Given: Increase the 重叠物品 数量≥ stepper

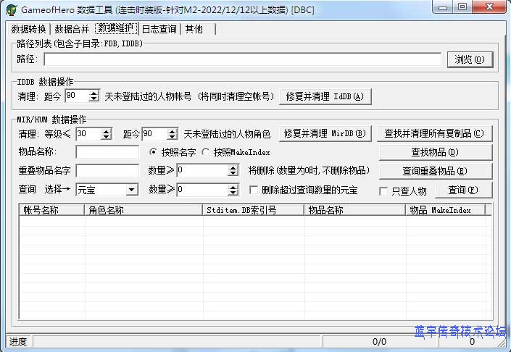Looking at the screenshot, I should (233, 168).
